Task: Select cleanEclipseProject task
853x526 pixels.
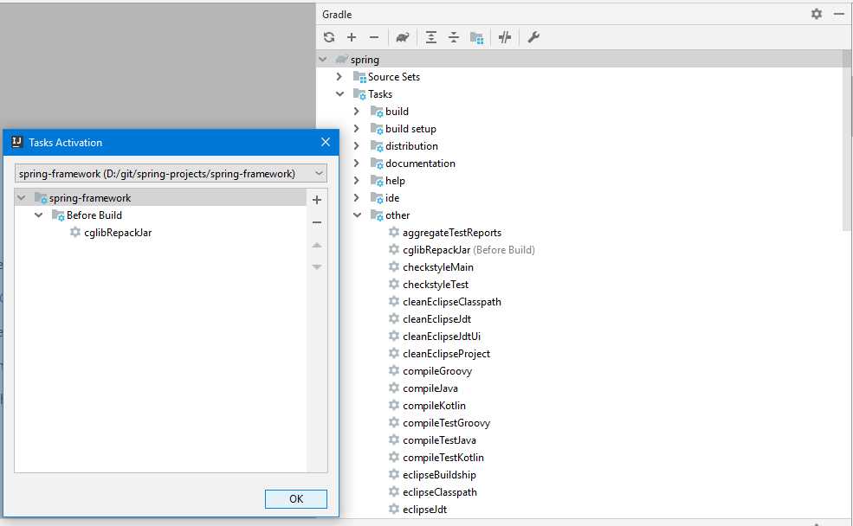Action: click(447, 354)
